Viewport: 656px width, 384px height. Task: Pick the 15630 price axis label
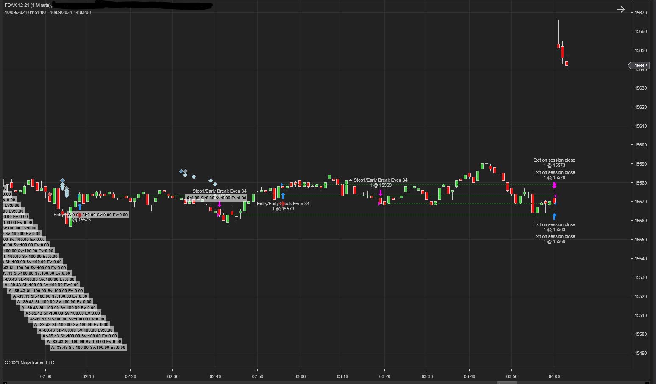click(641, 88)
